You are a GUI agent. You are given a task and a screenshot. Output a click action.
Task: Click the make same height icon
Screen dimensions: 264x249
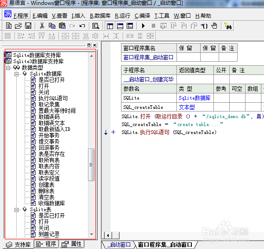[x=140, y=36]
